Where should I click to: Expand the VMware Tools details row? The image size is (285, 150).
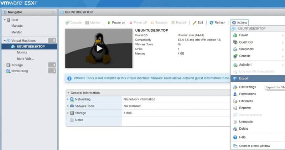pyautogui.click(x=68, y=106)
